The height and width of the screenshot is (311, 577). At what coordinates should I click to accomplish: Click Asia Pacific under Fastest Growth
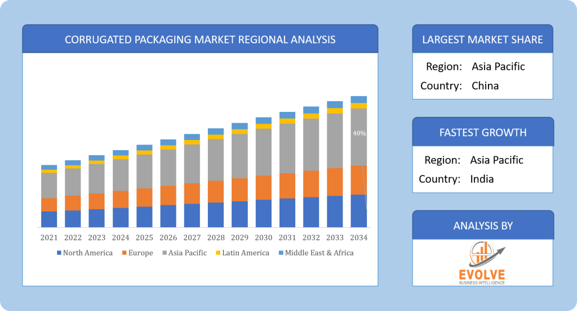click(x=497, y=160)
